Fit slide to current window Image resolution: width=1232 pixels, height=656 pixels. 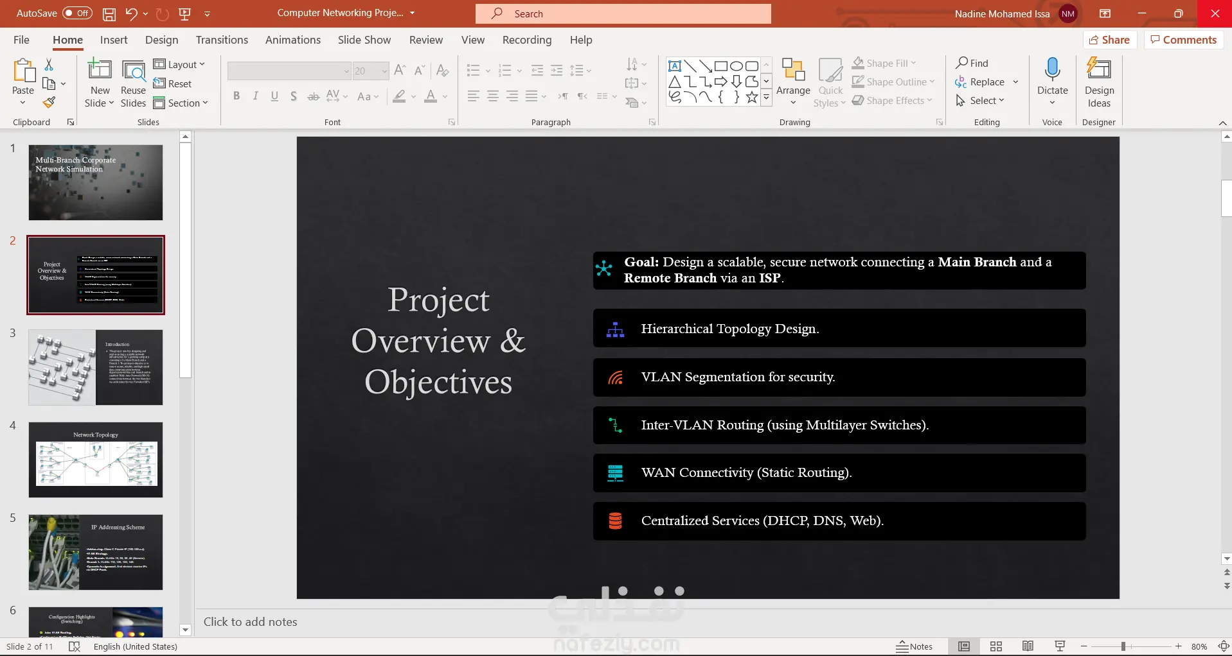point(1224,646)
